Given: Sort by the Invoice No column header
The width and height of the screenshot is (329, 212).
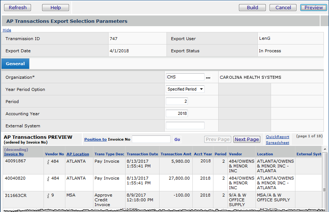Looking at the screenshot, I should click(14, 154).
